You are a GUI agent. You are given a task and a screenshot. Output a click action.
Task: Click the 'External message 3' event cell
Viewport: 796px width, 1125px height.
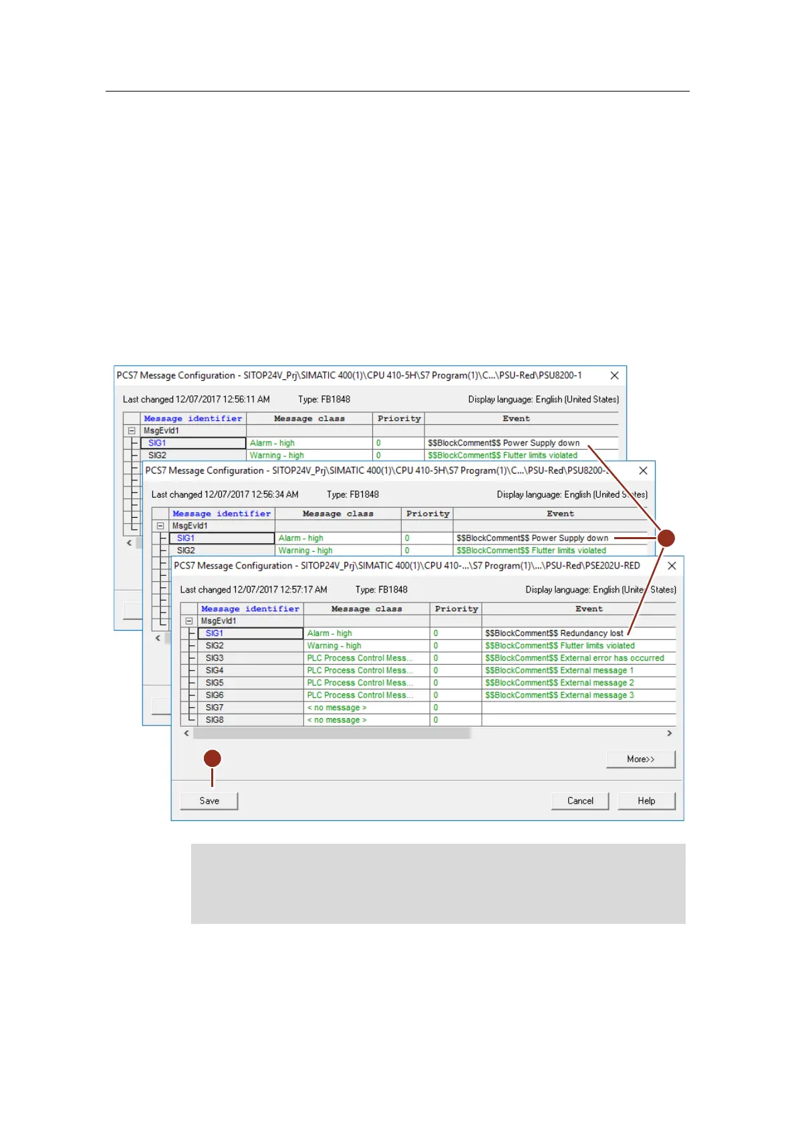point(579,695)
